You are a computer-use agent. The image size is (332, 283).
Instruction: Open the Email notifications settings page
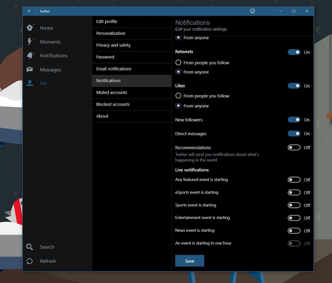(132, 69)
